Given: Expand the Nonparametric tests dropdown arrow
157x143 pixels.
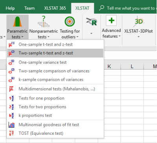Looking at the screenshot, I should [49, 37].
